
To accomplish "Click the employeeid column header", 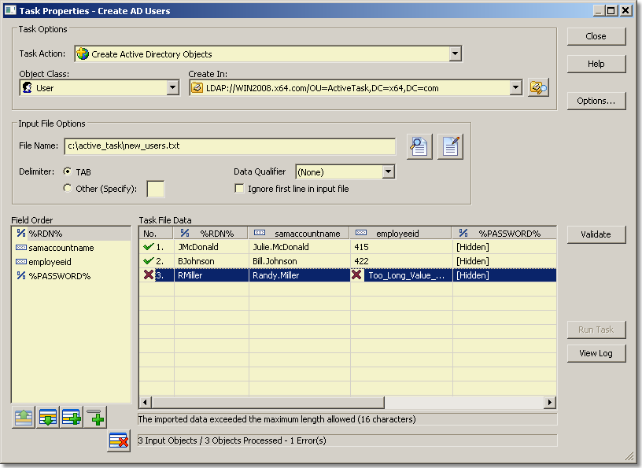I will 401,234.
